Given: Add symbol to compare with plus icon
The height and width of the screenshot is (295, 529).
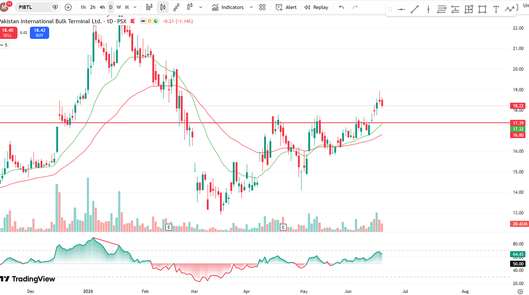Looking at the screenshot, I should pos(68,7).
